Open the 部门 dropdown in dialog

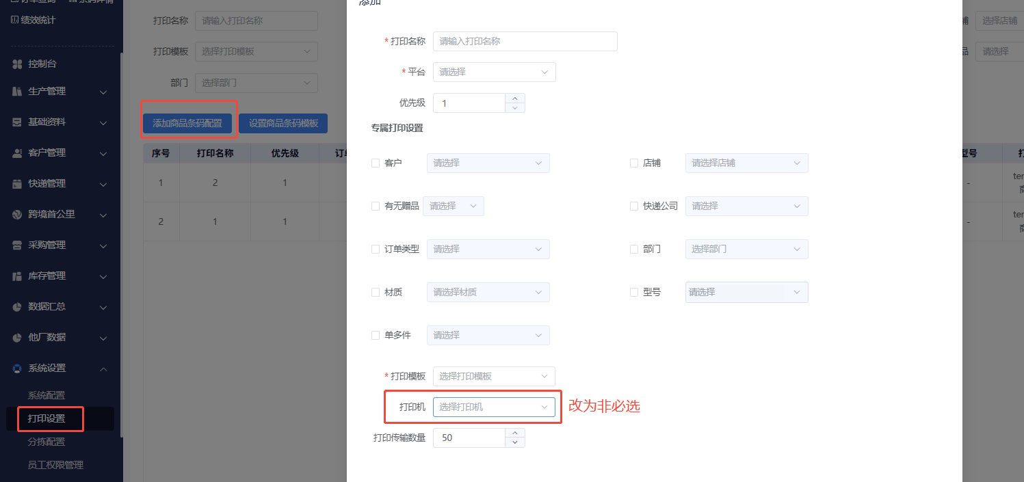tap(747, 249)
